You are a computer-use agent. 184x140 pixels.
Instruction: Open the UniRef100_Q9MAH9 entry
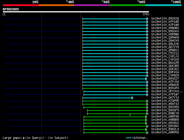tap(165, 38)
